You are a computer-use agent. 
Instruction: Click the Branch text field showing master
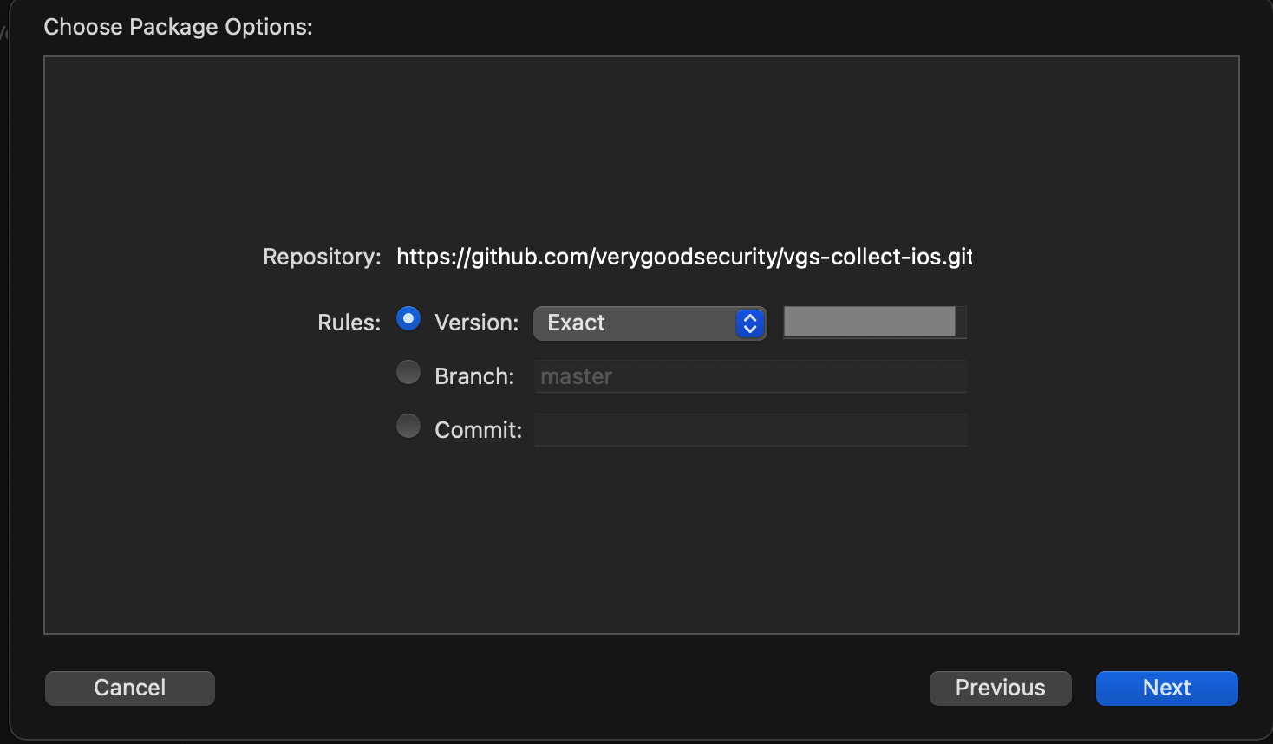750,376
